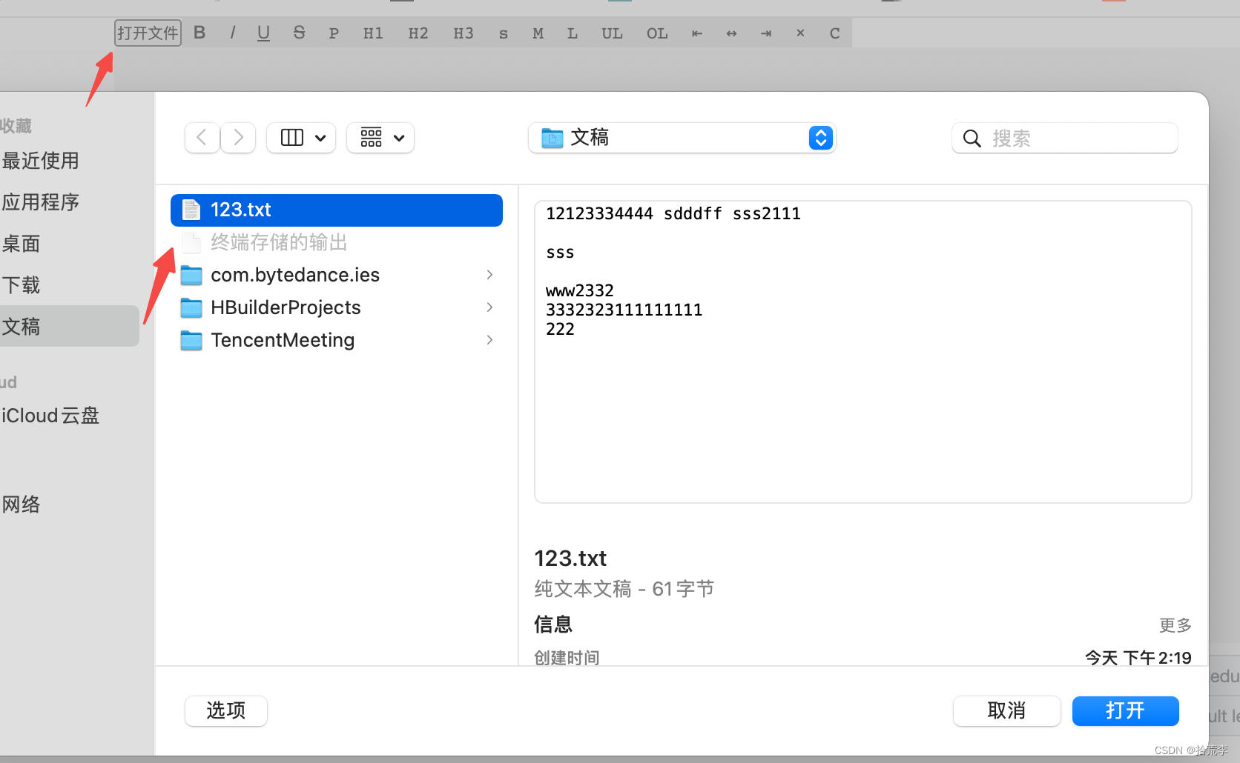Toggle bold formatting with the B icon
This screenshot has width=1240, height=763.
click(x=199, y=33)
